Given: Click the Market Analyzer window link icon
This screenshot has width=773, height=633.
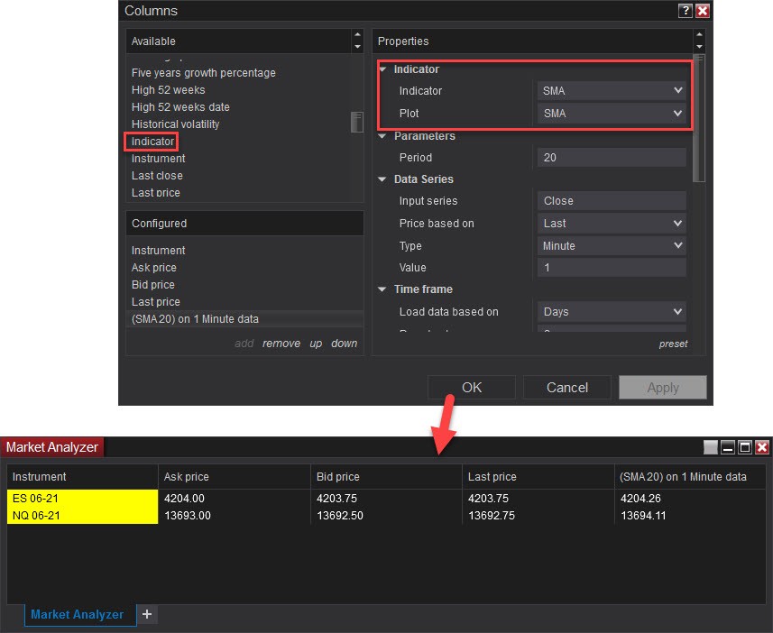Looking at the screenshot, I should [711, 447].
